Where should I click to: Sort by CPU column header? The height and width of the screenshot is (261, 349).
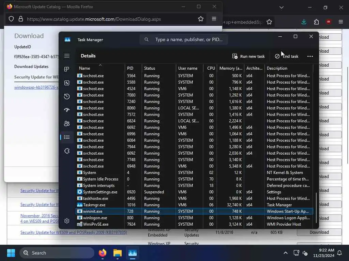pos(210,68)
